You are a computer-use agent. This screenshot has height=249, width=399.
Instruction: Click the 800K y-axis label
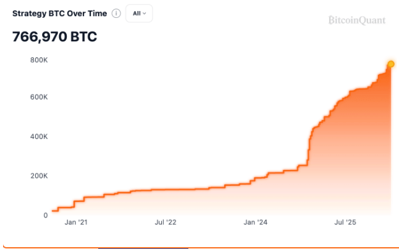click(x=40, y=61)
